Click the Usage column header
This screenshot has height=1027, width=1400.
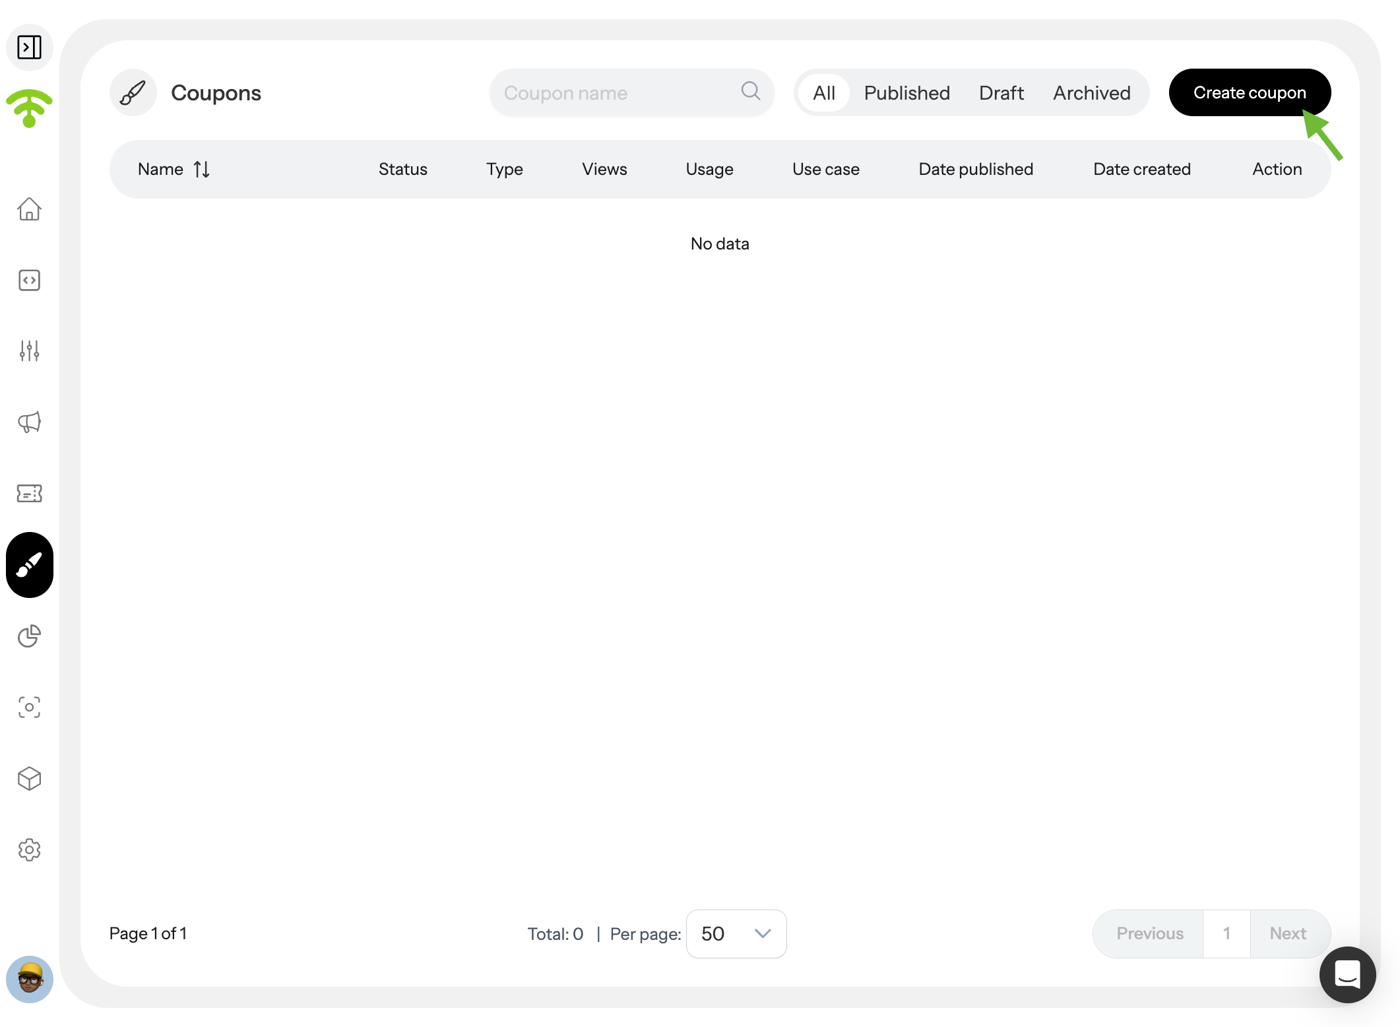pyautogui.click(x=709, y=170)
